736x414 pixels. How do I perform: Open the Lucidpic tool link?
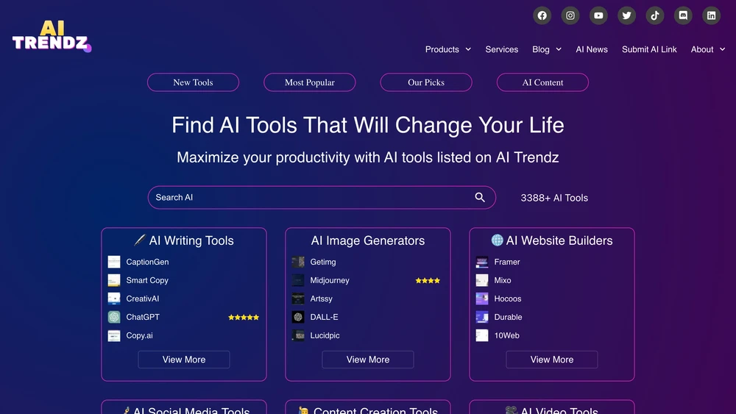(325, 335)
